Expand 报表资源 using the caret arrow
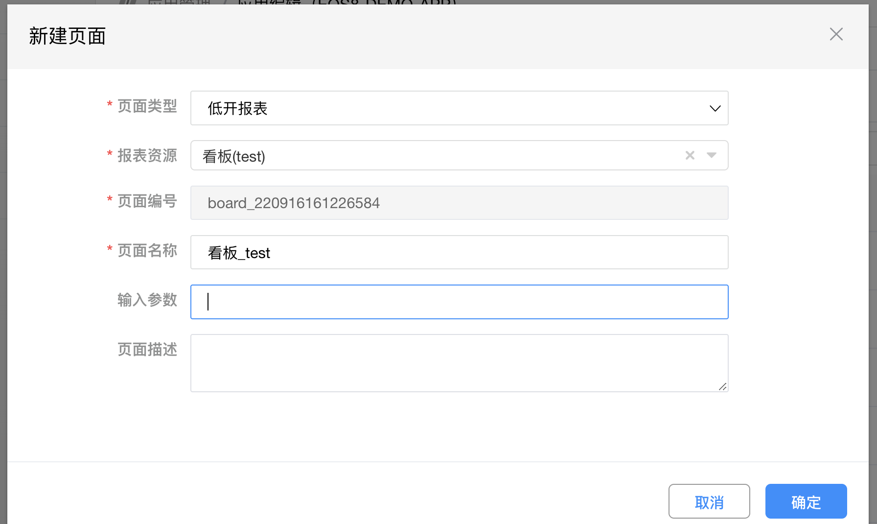The height and width of the screenshot is (524, 877). [712, 155]
